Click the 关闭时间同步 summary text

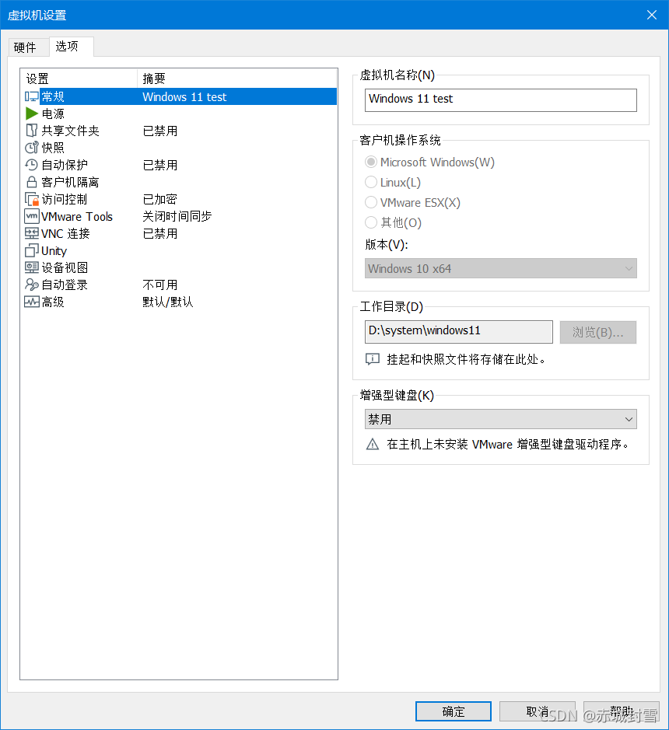tap(177, 216)
